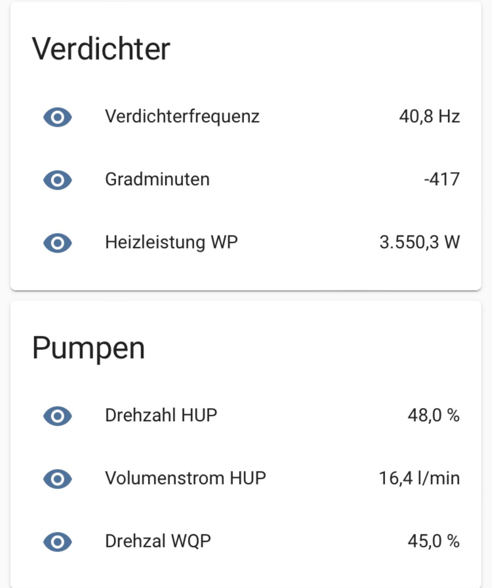Click the 40,8 Hz frequency value
This screenshot has height=588, width=492.
pos(429,116)
